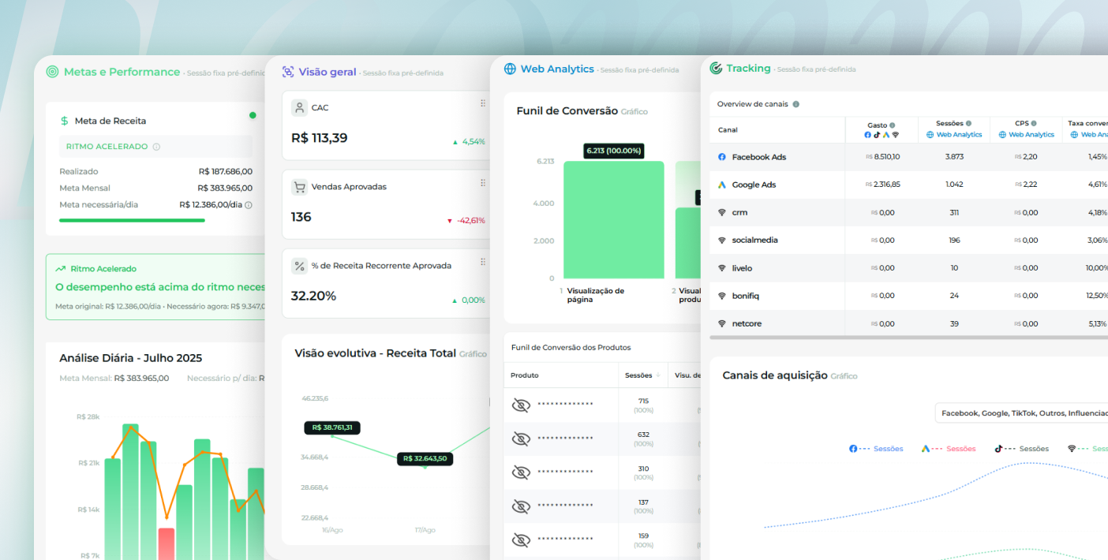
Task: Click the dollar icon next to Meta de Receita
Action: (x=65, y=121)
